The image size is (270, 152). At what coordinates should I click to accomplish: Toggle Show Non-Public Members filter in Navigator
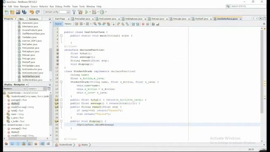(24, 144)
